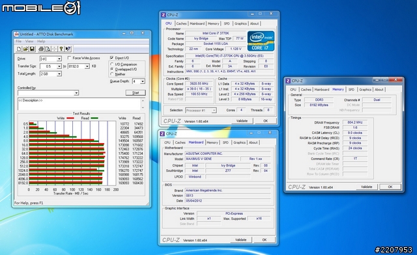The image size is (417, 255).
Task: Click the New file icon in ATTO toolbar
Action: click(19, 49)
